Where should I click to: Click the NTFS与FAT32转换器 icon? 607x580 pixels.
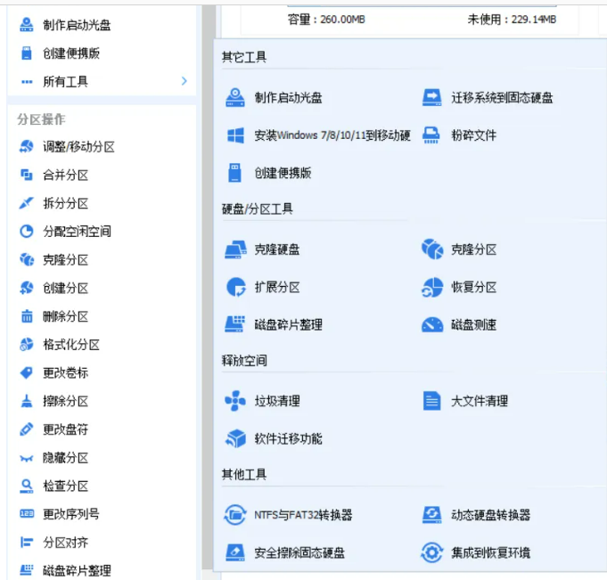click(235, 515)
